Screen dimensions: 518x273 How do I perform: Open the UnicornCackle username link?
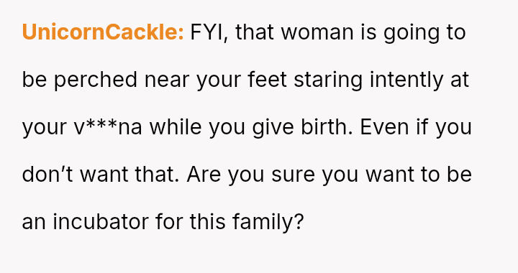point(103,32)
